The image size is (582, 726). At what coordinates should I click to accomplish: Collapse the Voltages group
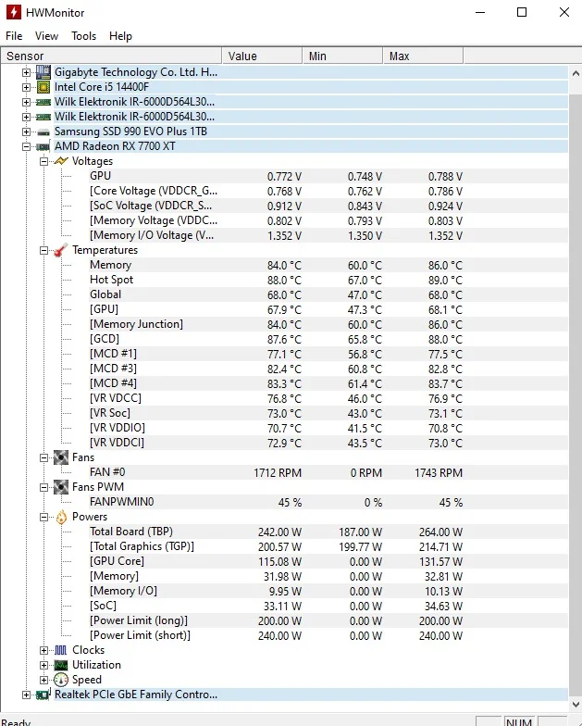[x=44, y=161]
